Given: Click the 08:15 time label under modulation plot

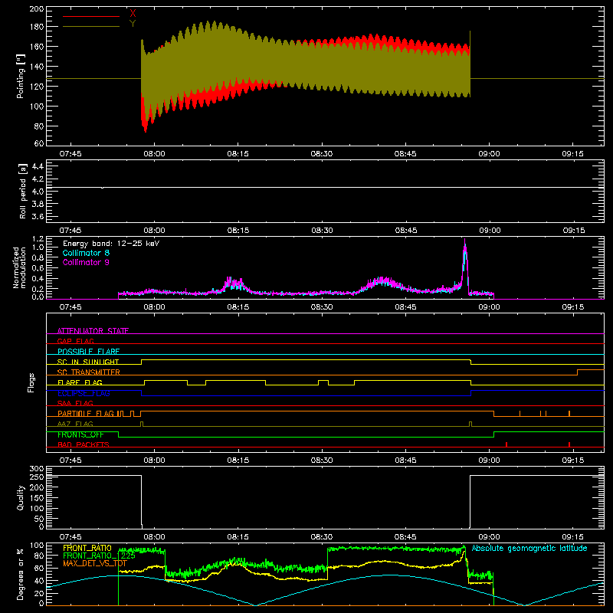Looking at the screenshot, I should click(x=238, y=307).
